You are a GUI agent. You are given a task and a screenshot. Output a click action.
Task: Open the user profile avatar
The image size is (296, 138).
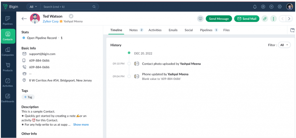[x=289, y=7]
